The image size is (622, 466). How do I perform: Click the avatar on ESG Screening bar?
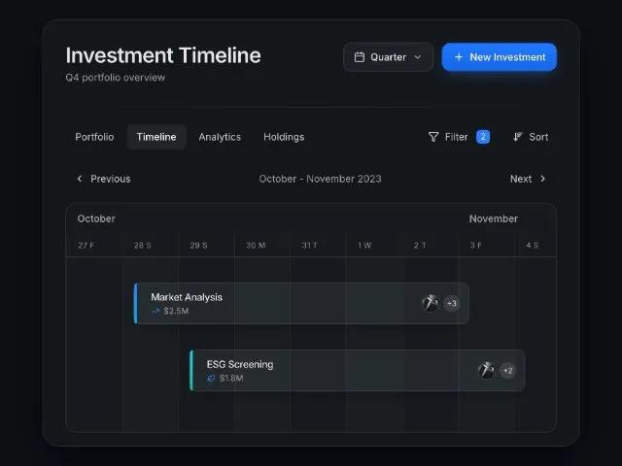pos(486,371)
